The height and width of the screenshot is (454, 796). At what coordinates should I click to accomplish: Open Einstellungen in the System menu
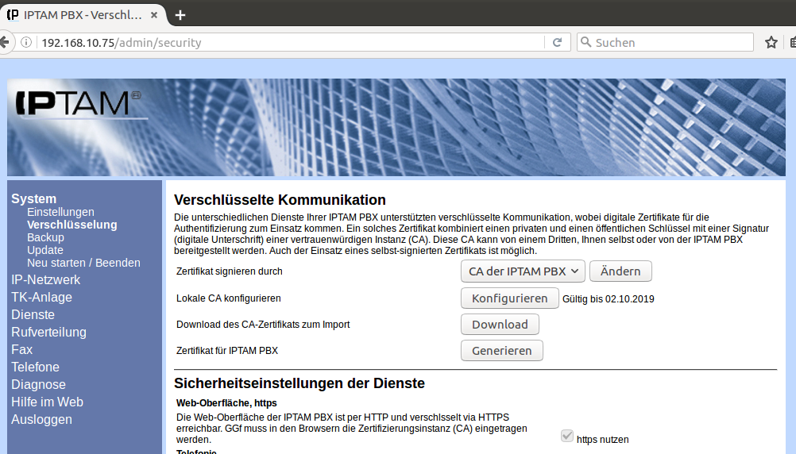pyautogui.click(x=60, y=212)
